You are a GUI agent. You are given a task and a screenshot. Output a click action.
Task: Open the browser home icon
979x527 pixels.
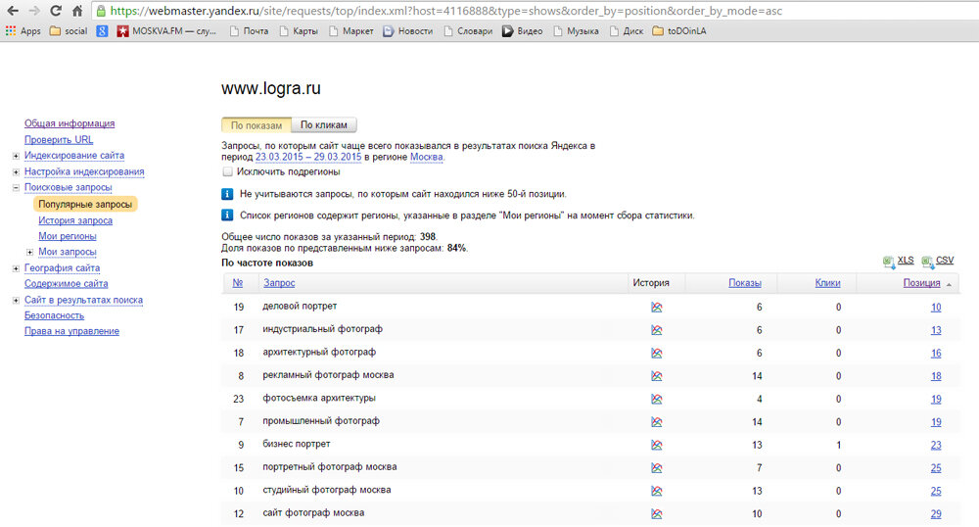77,11
